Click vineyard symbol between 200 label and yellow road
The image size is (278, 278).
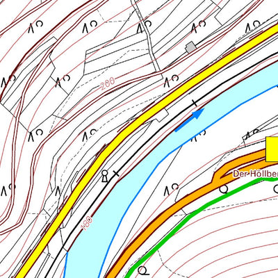171,81
